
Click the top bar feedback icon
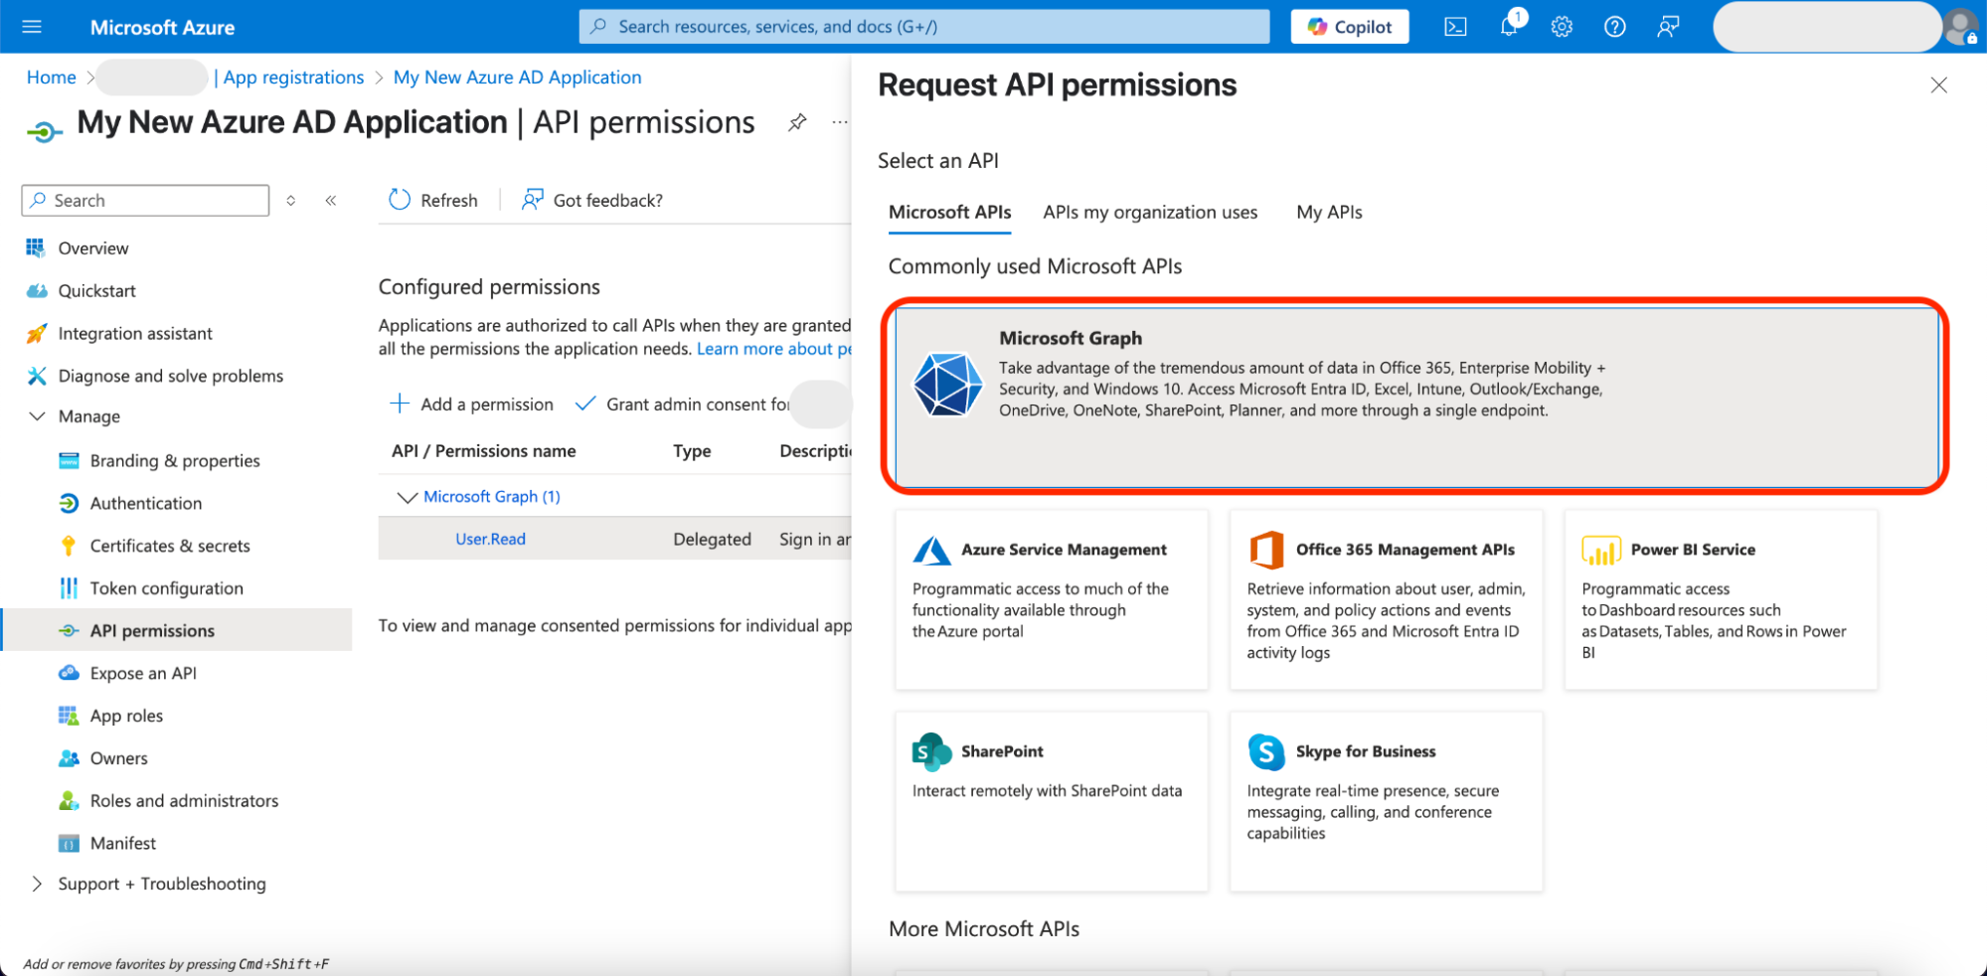point(1668,27)
